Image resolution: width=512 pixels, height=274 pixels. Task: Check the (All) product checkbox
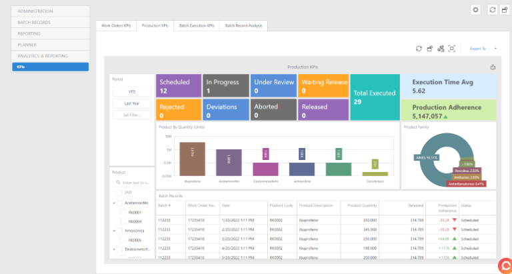(x=119, y=192)
